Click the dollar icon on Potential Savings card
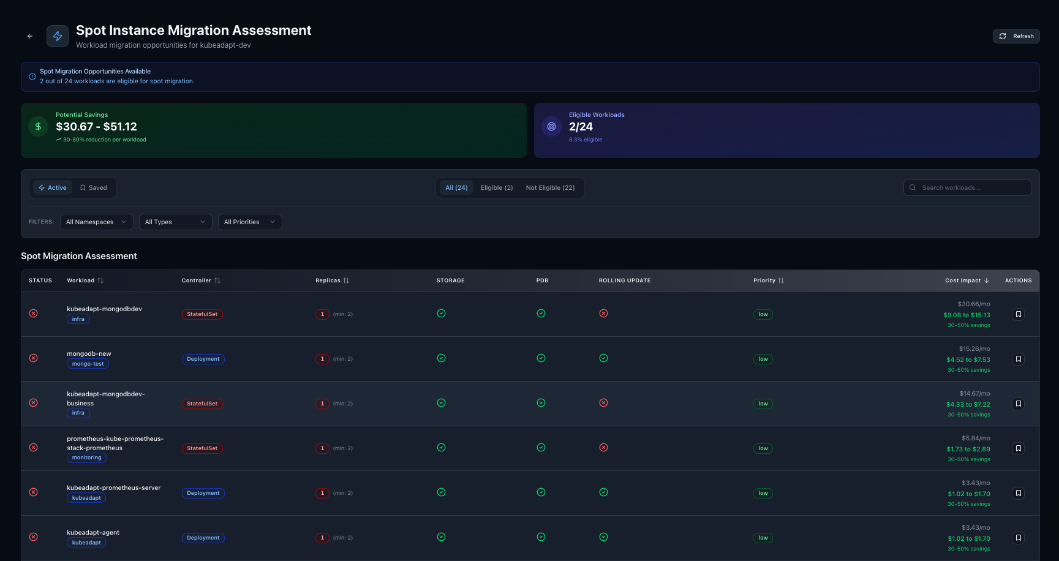 38,126
